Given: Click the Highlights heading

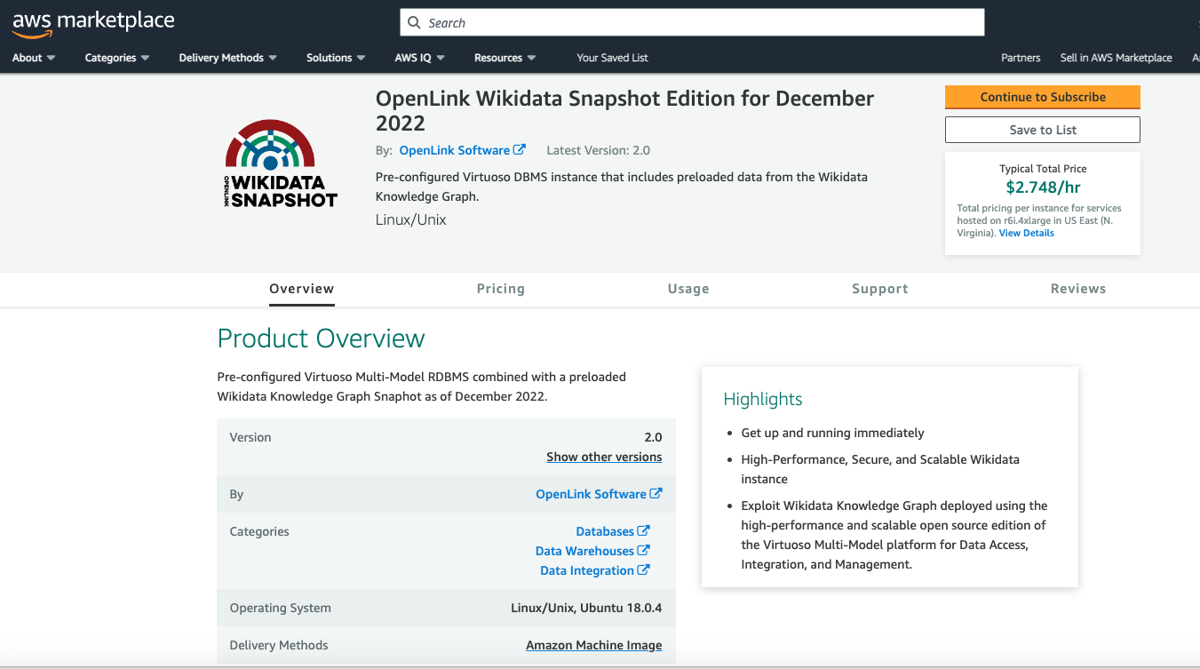Looking at the screenshot, I should click(x=763, y=399).
